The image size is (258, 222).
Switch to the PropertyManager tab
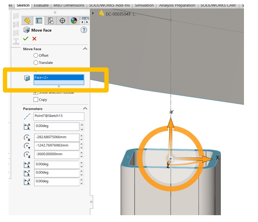coord(39,21)
